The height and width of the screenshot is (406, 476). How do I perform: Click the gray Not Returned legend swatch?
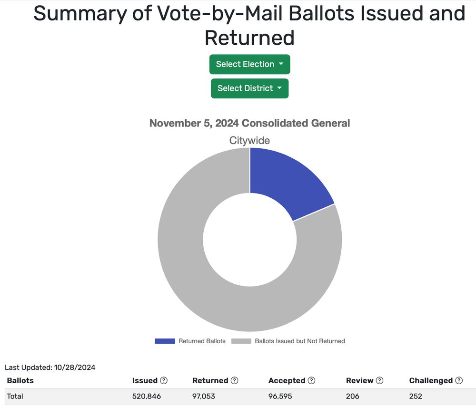pos(241,341)
